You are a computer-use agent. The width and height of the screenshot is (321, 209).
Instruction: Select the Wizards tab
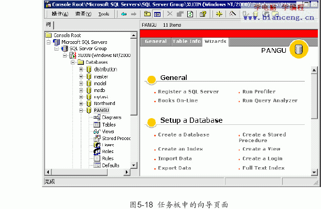click(x=216, y=42)
